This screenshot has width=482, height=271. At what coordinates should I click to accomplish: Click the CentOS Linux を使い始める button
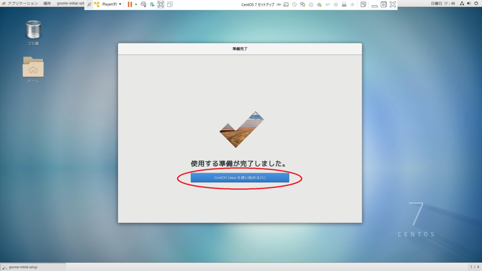pyautogui.click(x=240, y=177)
